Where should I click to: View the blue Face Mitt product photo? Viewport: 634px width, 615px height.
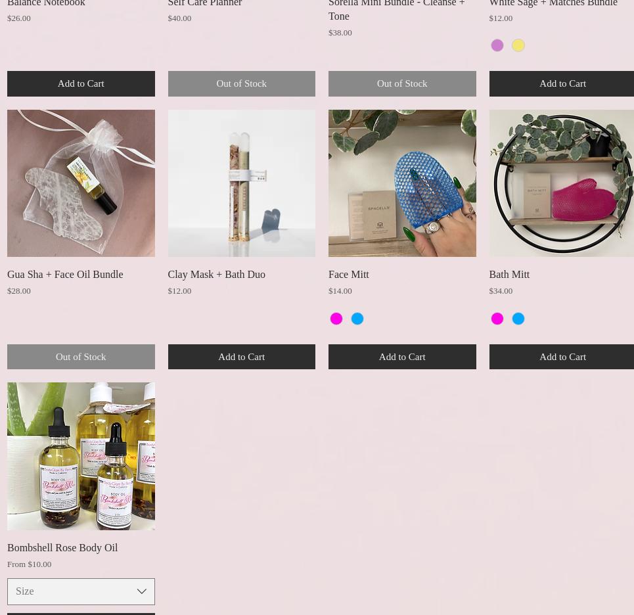402,183
